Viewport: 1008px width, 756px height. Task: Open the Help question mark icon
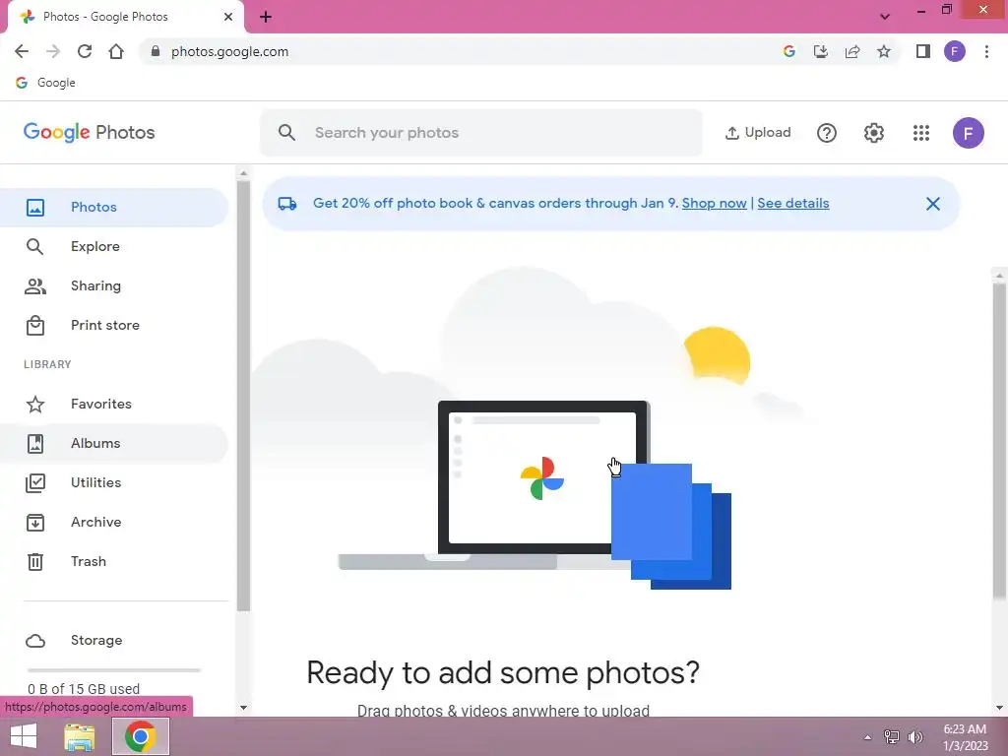coord(827,133)
